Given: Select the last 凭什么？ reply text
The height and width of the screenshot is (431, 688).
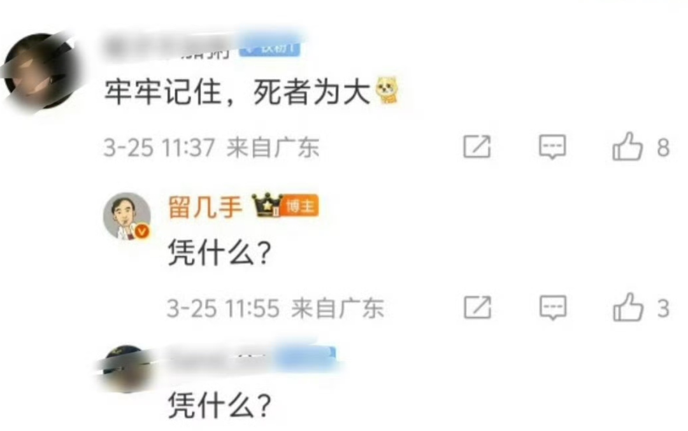Looking at the screenshot, I should click(220, 405).
